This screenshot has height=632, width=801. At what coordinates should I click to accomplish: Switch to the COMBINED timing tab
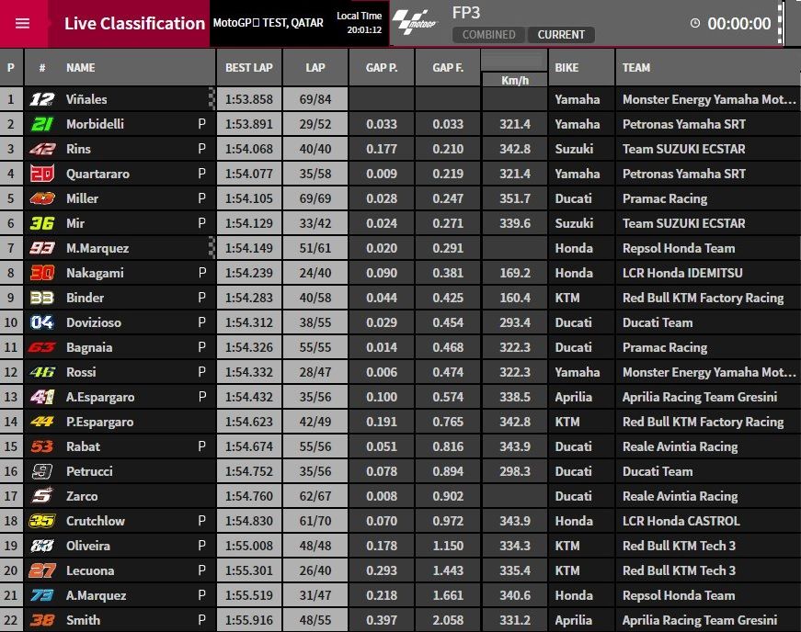489,35
